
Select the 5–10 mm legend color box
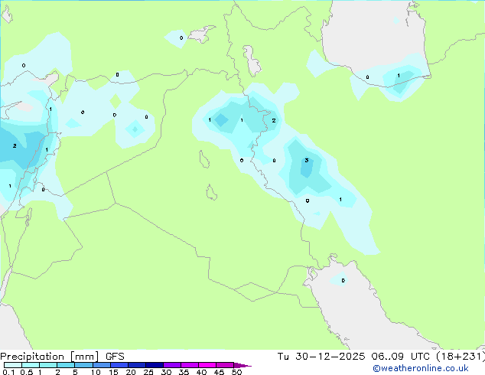83,365
